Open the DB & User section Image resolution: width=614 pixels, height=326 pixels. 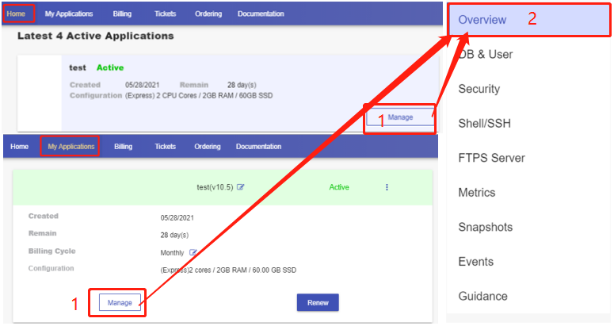(485, 55)
